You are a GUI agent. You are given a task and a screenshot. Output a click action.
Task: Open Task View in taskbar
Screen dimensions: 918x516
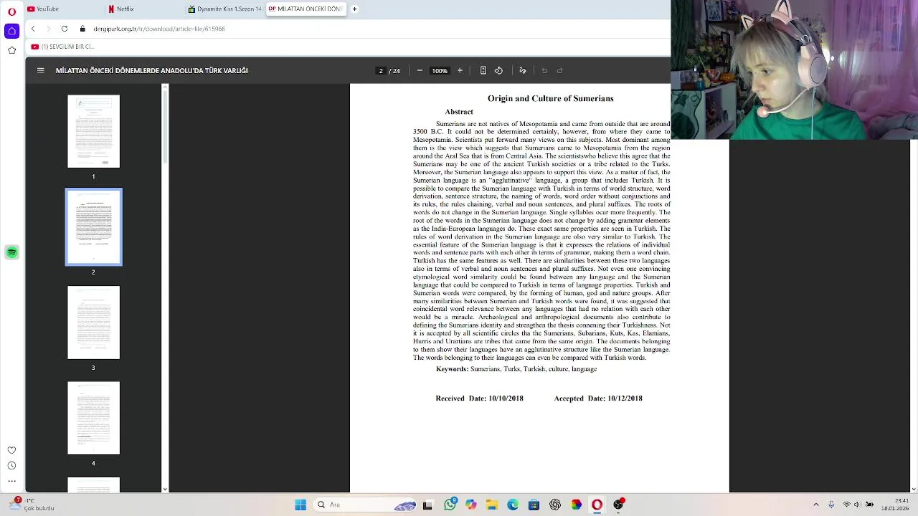click(427, 505)
